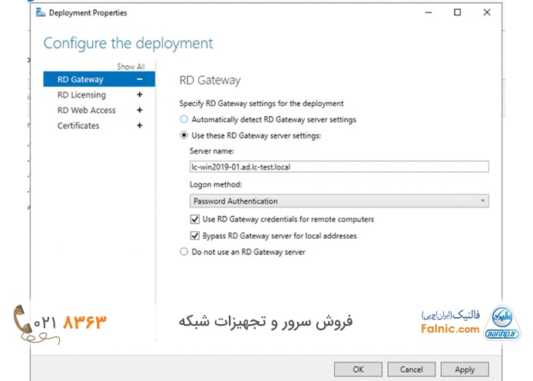This screenshot has height=381, width=533.
Task: Expand the Certificates plus icon
Action: click(139, 125)
